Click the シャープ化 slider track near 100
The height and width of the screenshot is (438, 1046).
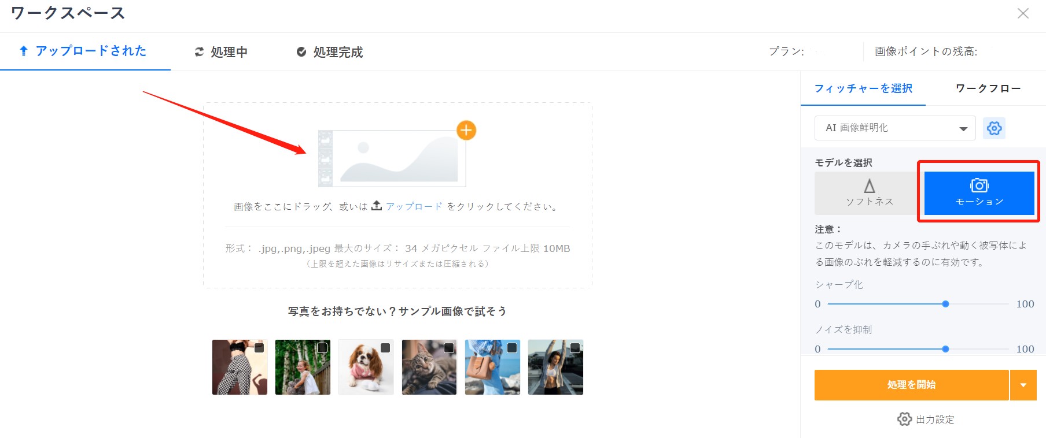coord(1006,304)
